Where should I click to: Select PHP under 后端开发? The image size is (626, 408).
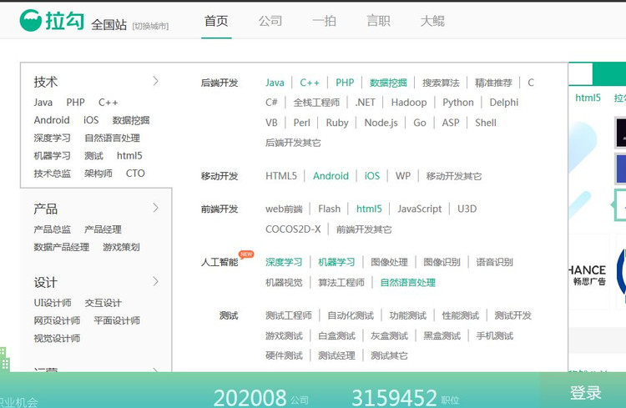(345, 83)
